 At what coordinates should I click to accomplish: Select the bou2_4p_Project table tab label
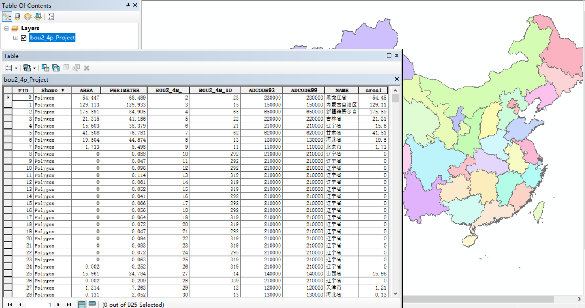click(x=26, y=79)
